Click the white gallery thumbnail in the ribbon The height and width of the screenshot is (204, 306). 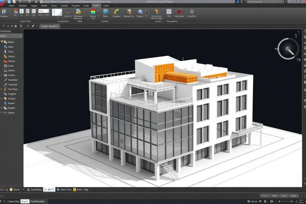click(57, 12)
